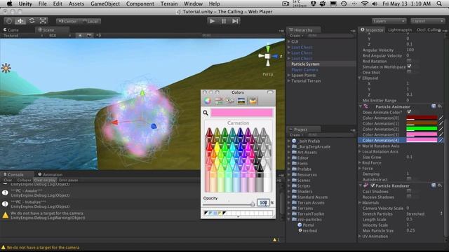Toggle the Cast Shadows checkbox
Screen dimensions: 449x252
pyautogui.click(x=409, y=191)
